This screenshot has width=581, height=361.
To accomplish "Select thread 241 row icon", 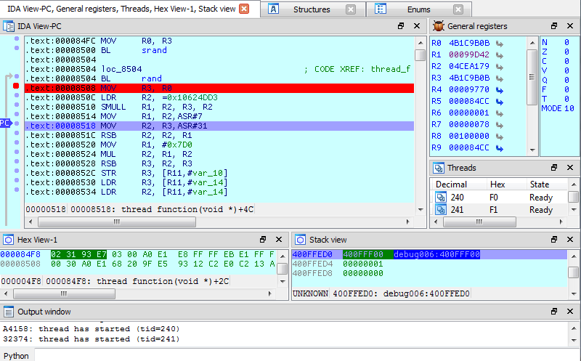I will [441, 210].
